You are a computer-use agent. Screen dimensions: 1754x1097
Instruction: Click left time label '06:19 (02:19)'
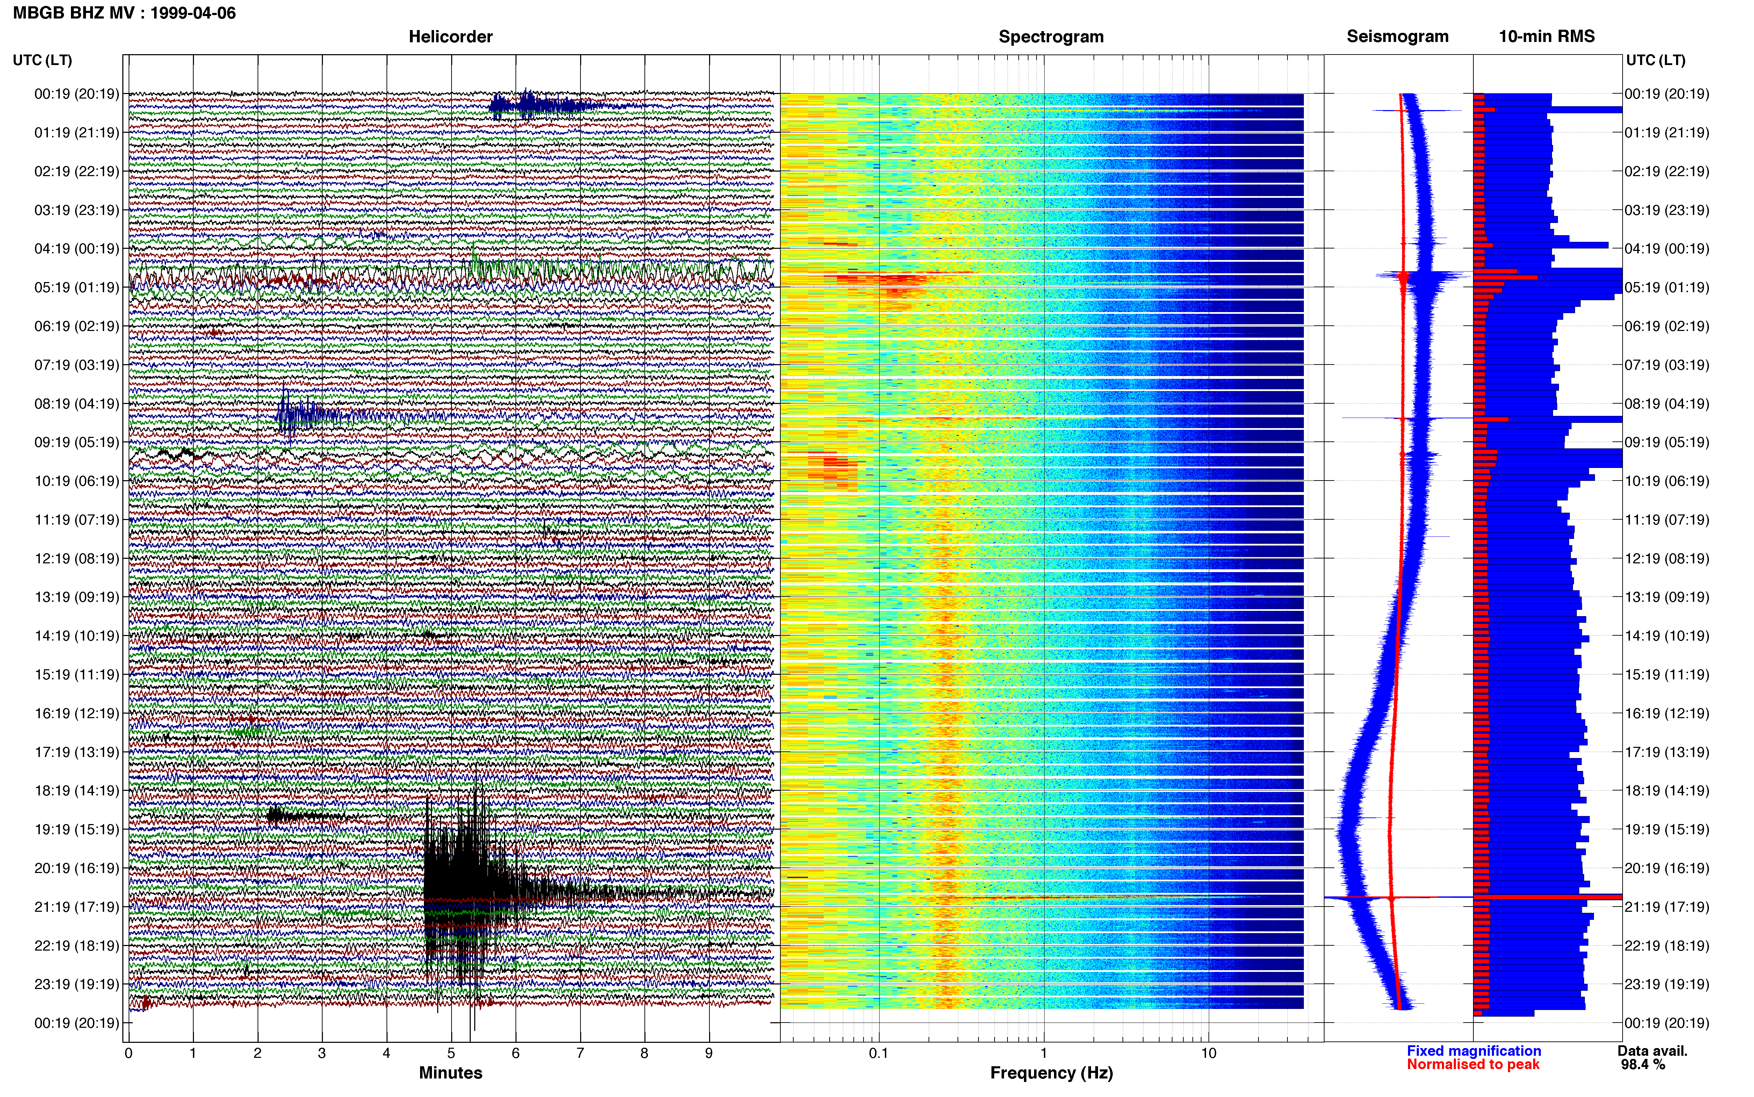click(x=77, y=326)
